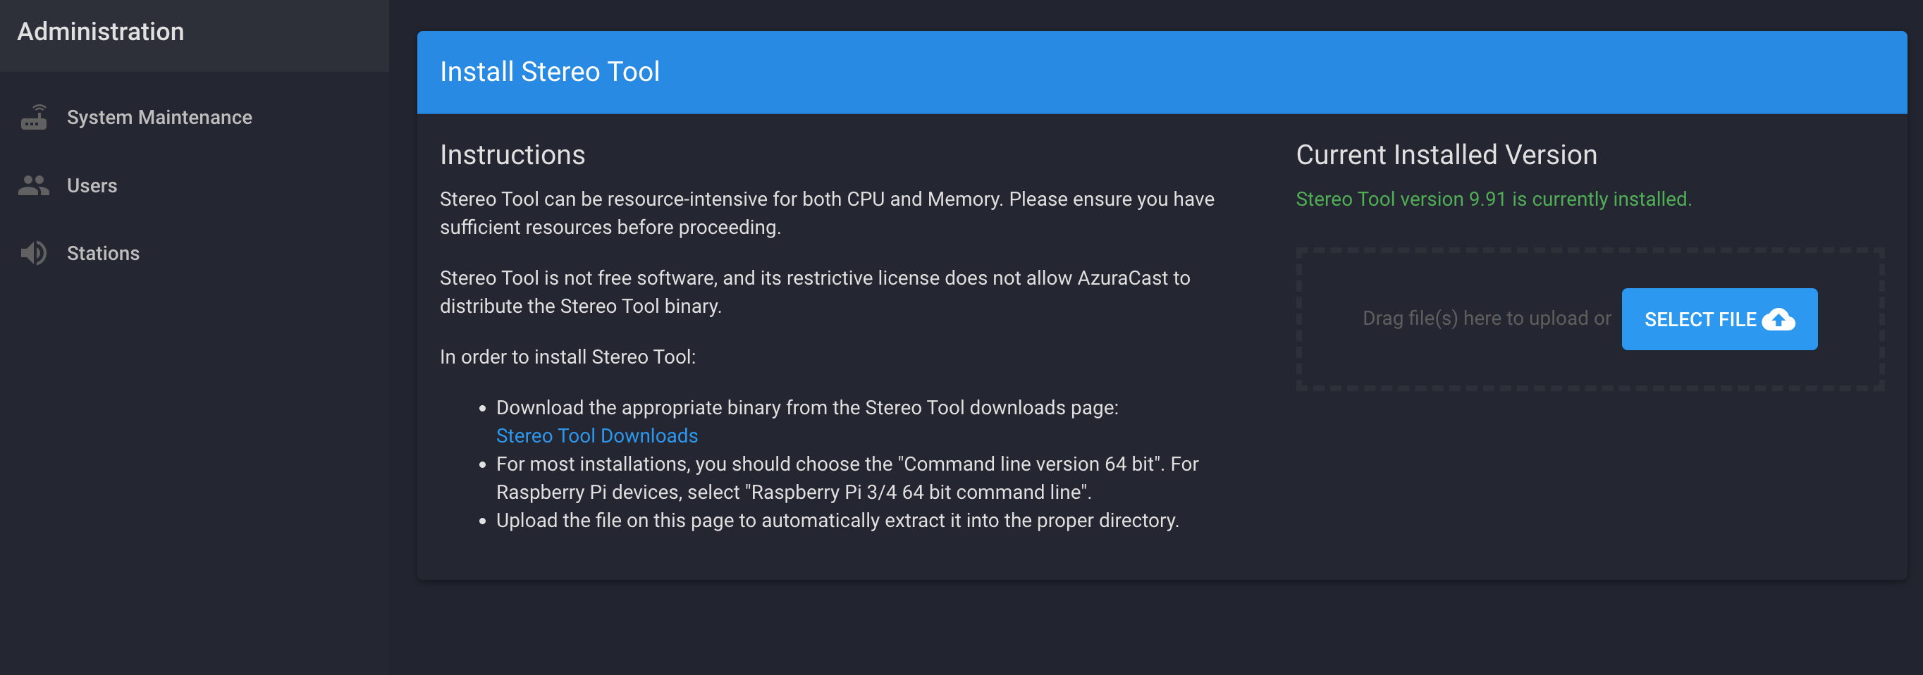Image resolution: width=1923 pixels, height=675 pixels.
Task: Open the Stereo Tool Downloads link
Action: (596, 435)
